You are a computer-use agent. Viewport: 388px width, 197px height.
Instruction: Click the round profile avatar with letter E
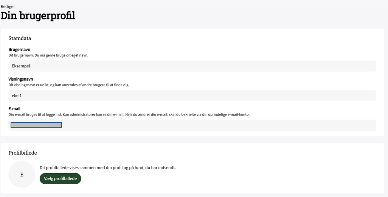click(x=22, y=175)
